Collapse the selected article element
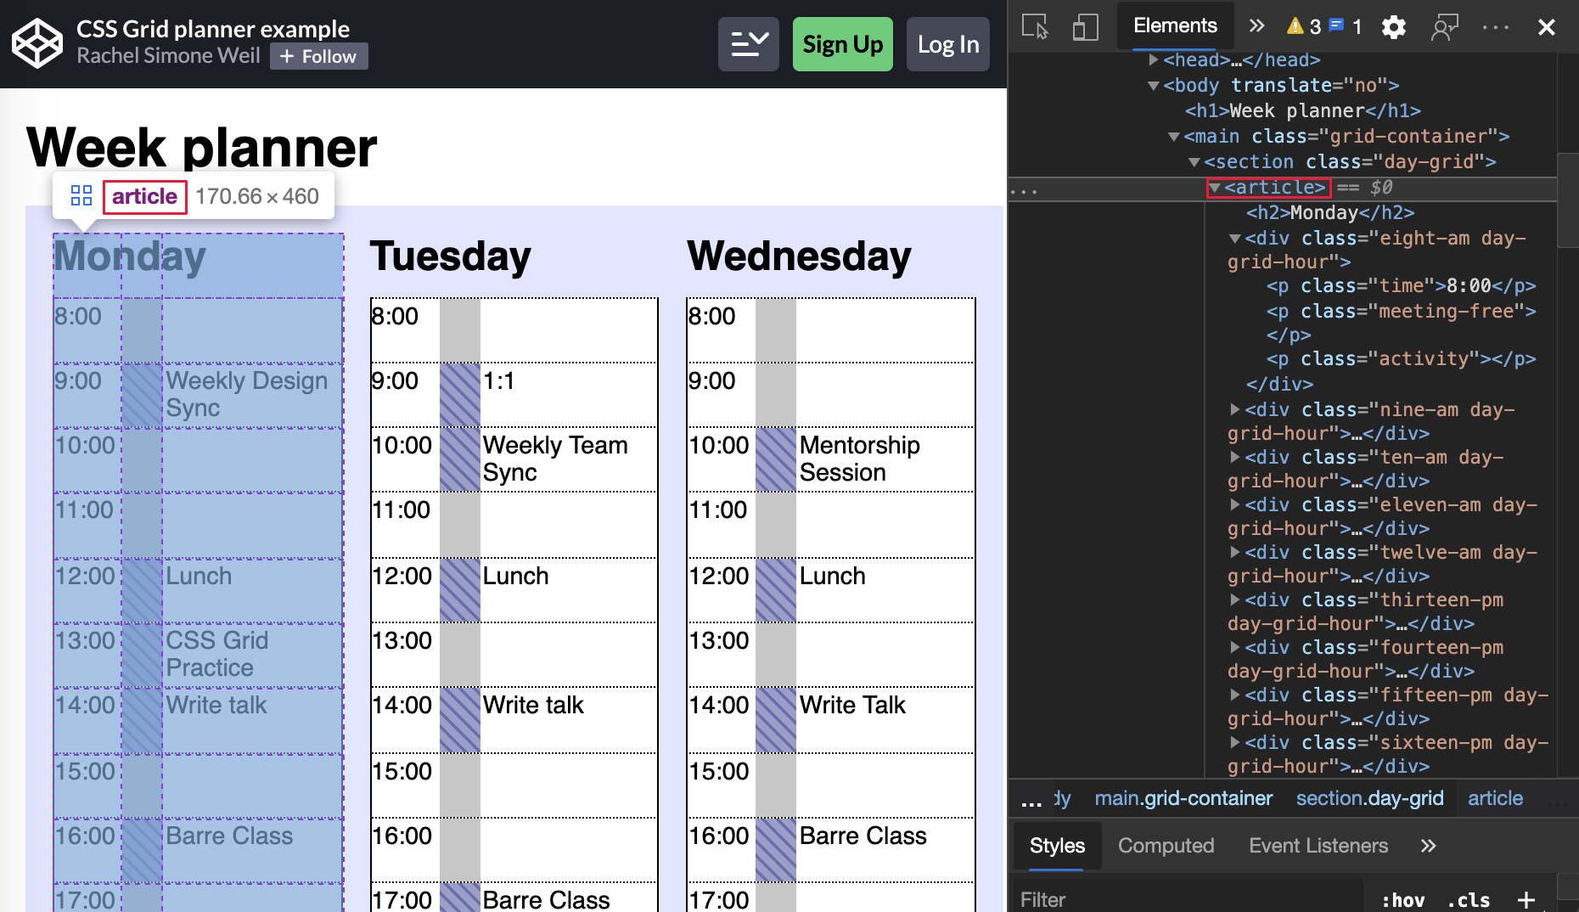The image size is (1579, 912). click(x=1216, y=188)
